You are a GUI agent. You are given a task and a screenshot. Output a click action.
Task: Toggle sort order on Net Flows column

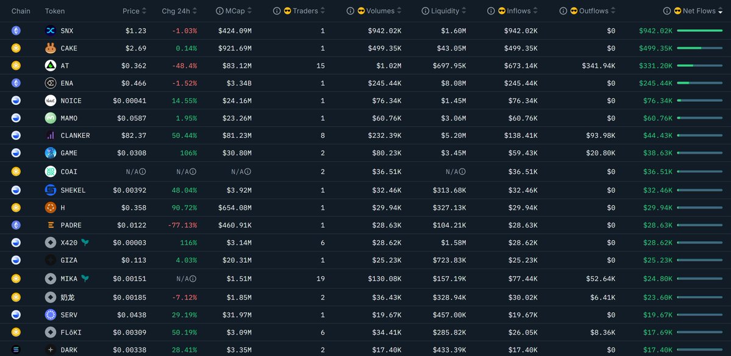[x=719, y=11]
